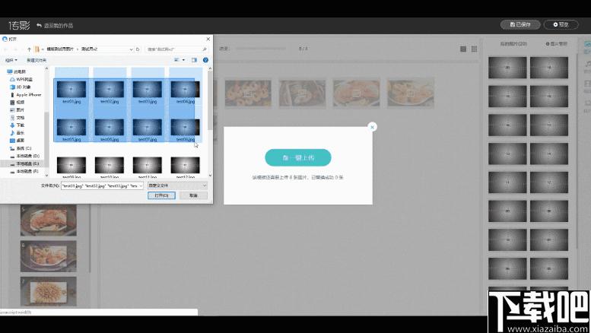This screenshot has width=591, height=333.
Task: Click the up-folder arrow in file dialog
Action: 29,49
